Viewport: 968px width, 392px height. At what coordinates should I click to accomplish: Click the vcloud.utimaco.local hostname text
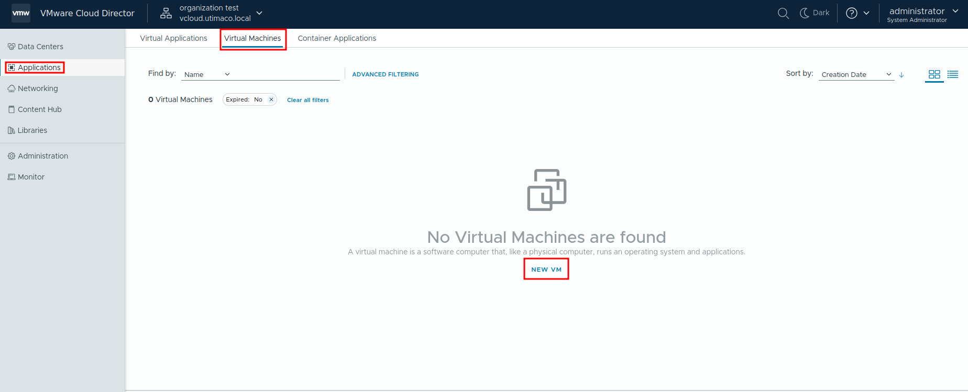pyautogui.click(x=215, y=18)
